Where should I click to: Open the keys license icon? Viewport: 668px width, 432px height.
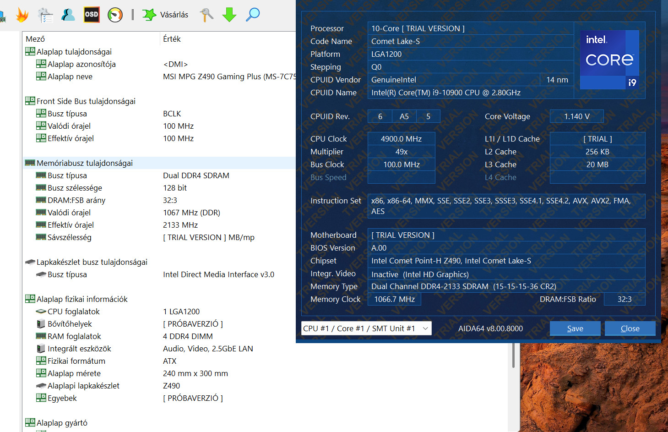coord(206,15)
